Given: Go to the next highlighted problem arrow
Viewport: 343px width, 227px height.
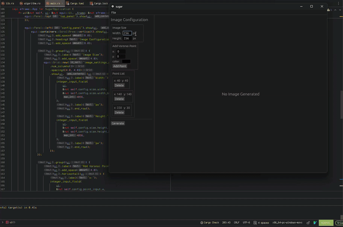Looking at the screenshot, I should point(340,10).
